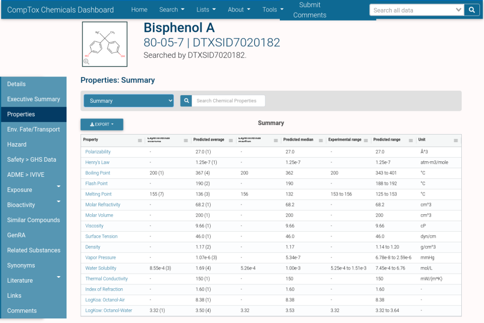This screenshot has height=323, width=484.
Task: Open the Unit column menu icon
Action: click(456, 141)
